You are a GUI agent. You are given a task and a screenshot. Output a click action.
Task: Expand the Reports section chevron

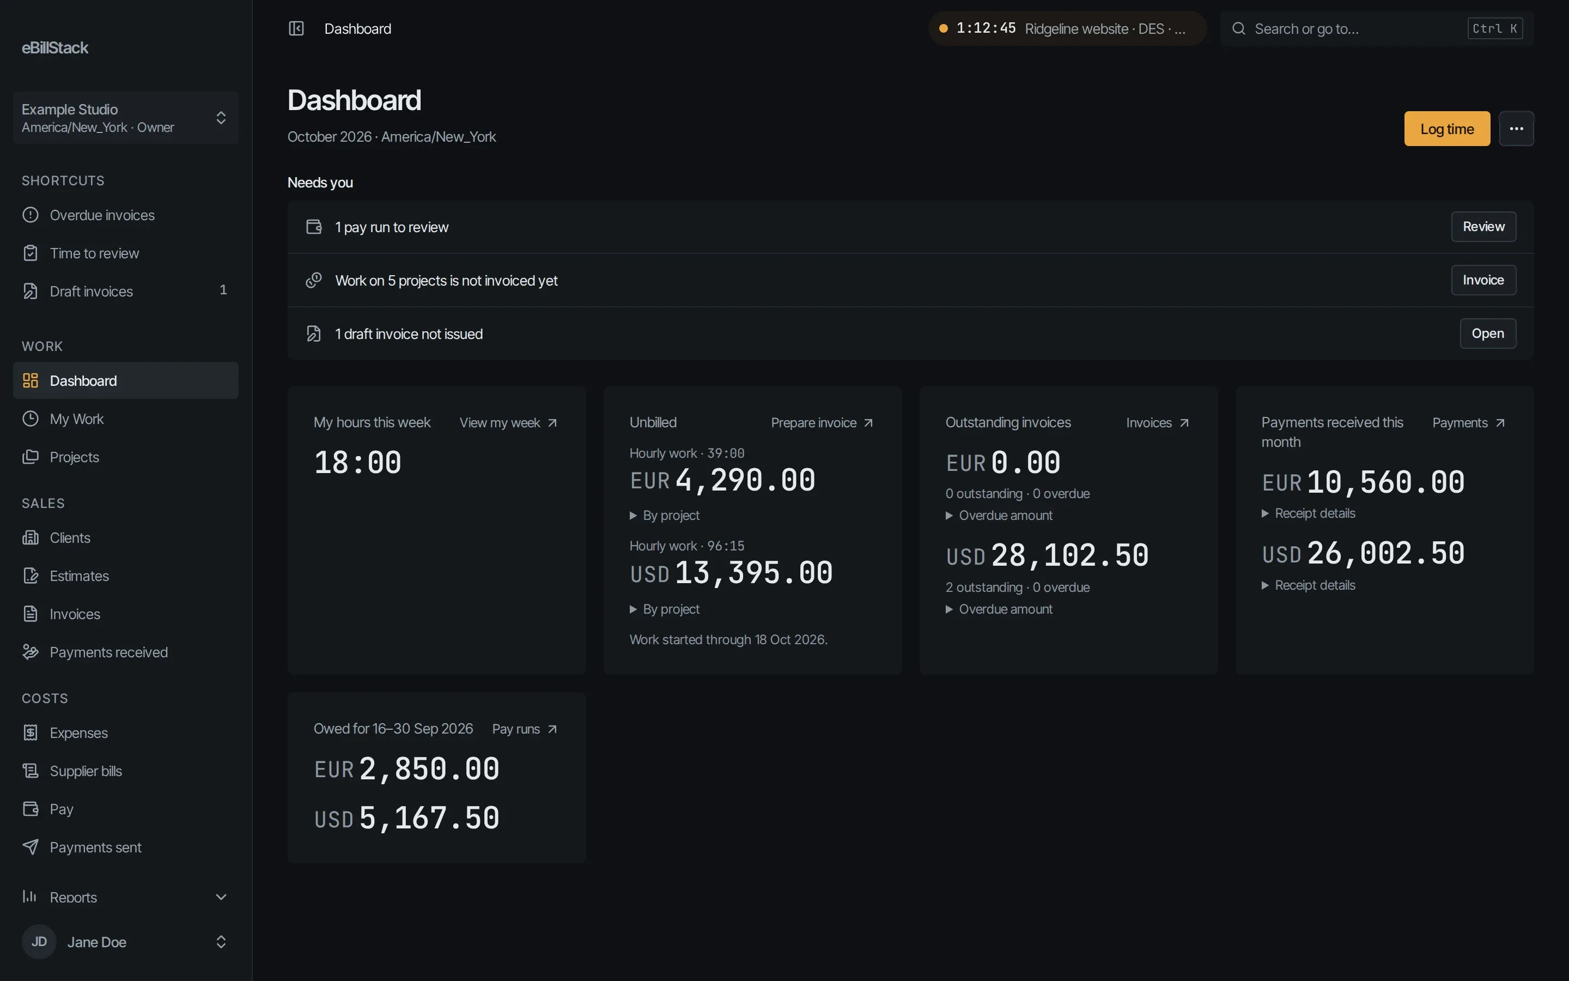point(221,897)
